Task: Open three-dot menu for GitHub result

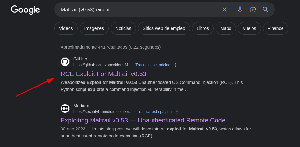Action: (176, 65)
